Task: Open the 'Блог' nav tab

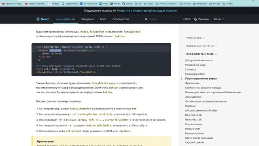Action: click(103, 19)
